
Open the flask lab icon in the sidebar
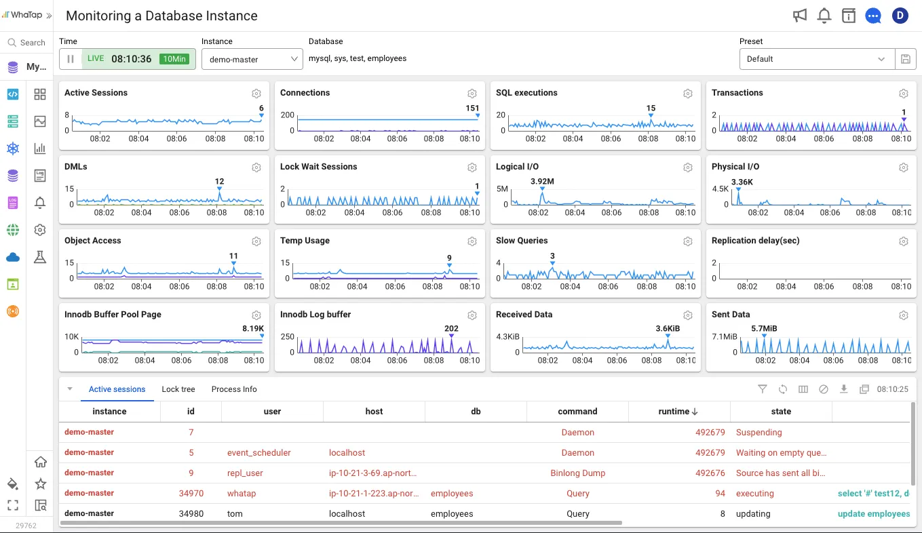tap(40, 257)
